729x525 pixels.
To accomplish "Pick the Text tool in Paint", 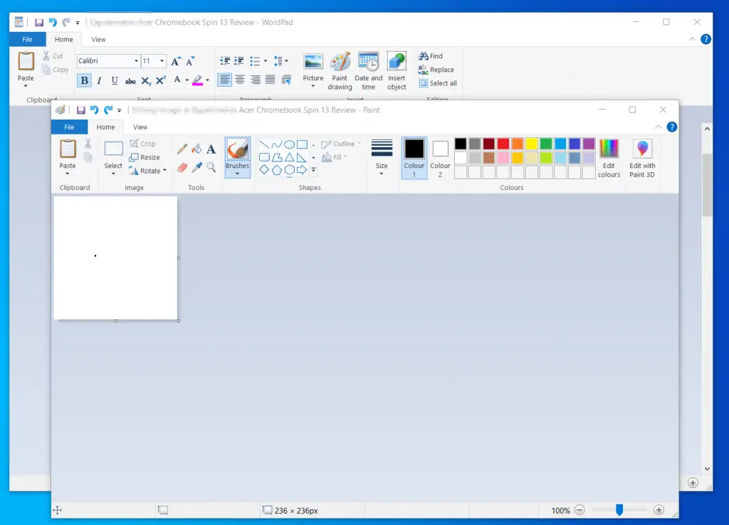I will click(x=211, y=149).
